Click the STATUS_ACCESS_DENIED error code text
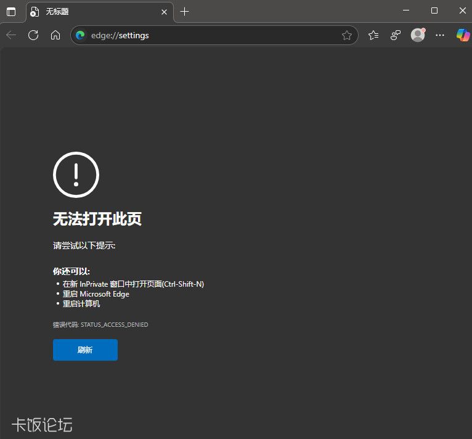This screenshot has height=439, width=472. click(114, 324)
